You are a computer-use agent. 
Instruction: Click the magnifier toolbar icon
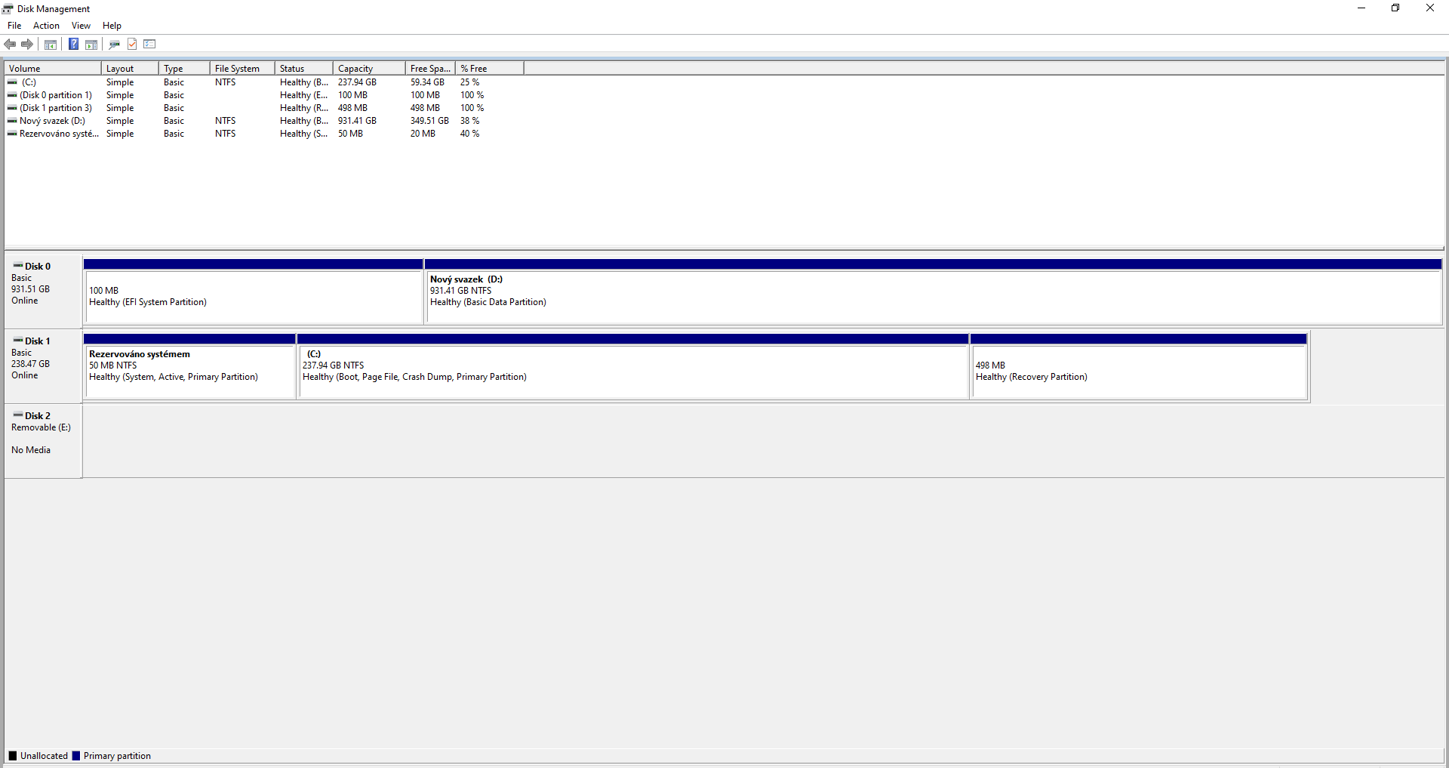click(x=114, y=44)
